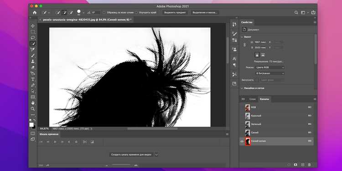Click the foreground white color swatch

(x=31, y=124)
